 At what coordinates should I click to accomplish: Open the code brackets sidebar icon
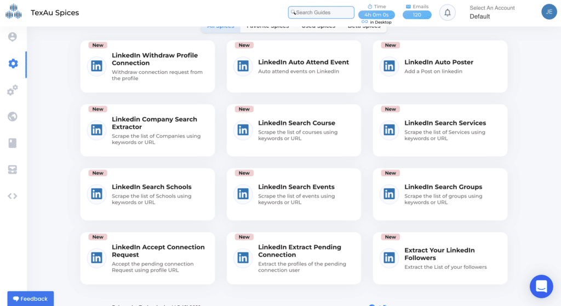click(13, 196)
